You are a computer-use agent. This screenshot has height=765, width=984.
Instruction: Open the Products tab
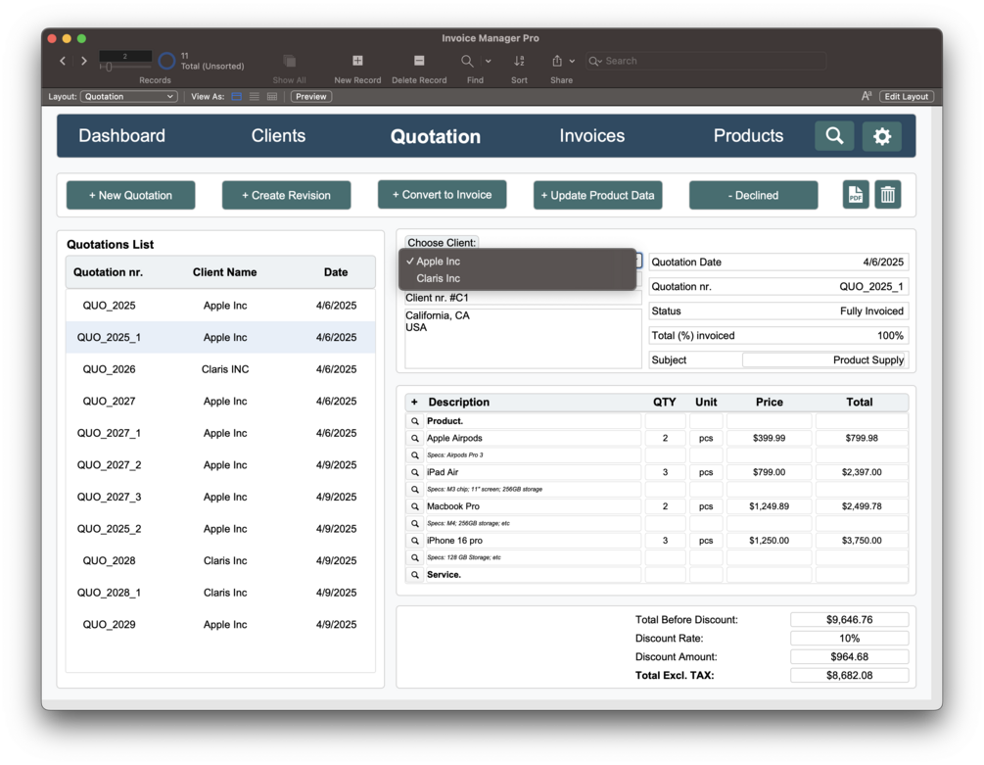748,135
